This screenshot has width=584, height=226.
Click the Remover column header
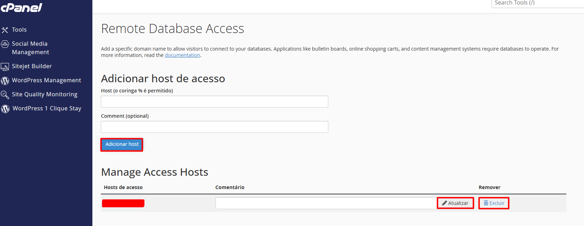489,187
